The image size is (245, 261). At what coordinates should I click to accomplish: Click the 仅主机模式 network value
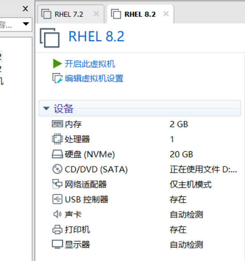click(191, 184)
